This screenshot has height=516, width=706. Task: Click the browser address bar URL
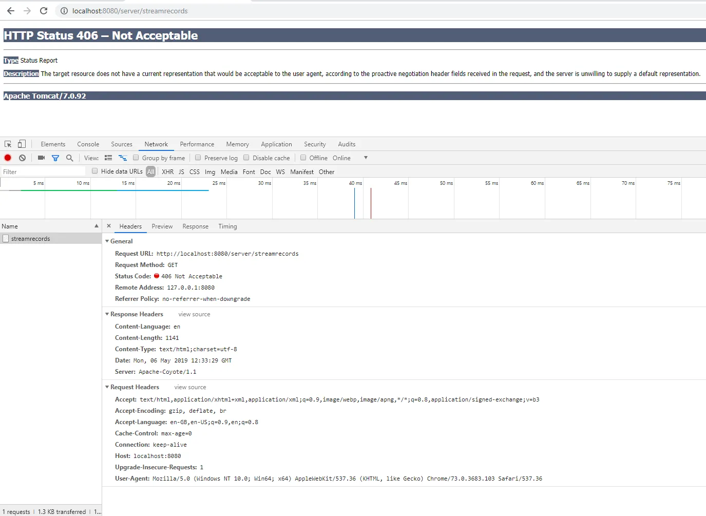(x=130, y=11)
